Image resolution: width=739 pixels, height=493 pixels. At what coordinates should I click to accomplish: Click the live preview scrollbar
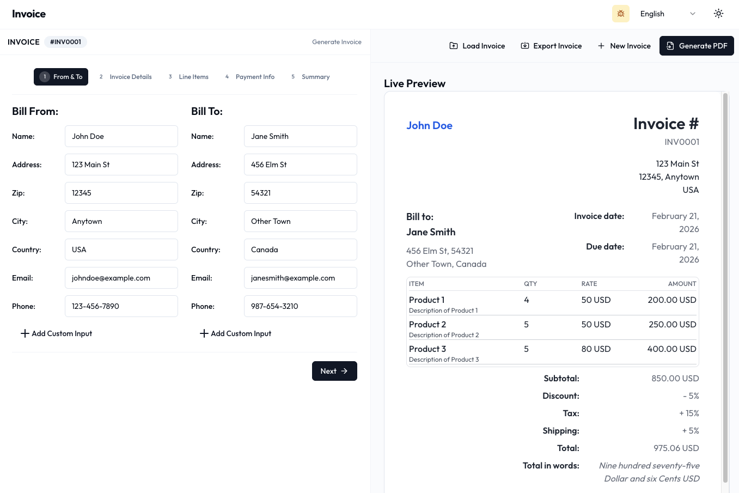coord(725,288)
